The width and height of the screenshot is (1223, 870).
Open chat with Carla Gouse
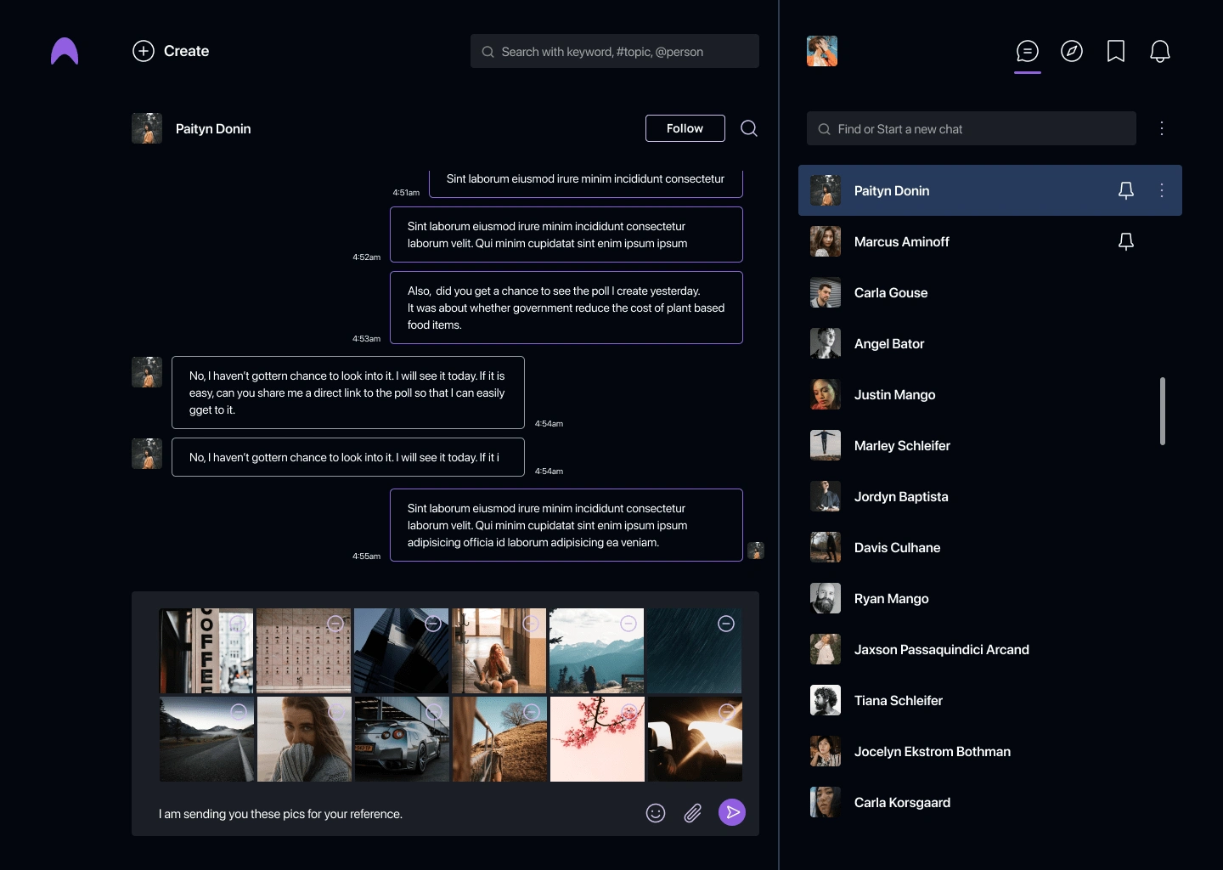click(x=990, y=292)
